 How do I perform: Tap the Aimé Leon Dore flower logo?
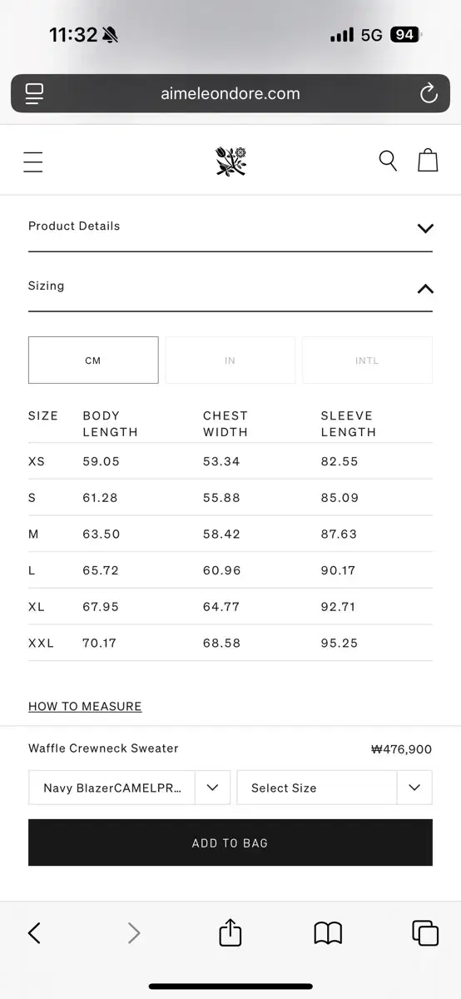click(x=230, y=162)
